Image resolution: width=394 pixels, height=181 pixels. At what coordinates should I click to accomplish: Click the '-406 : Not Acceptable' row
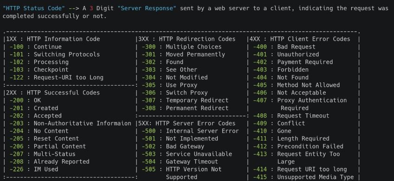[290, 93]
